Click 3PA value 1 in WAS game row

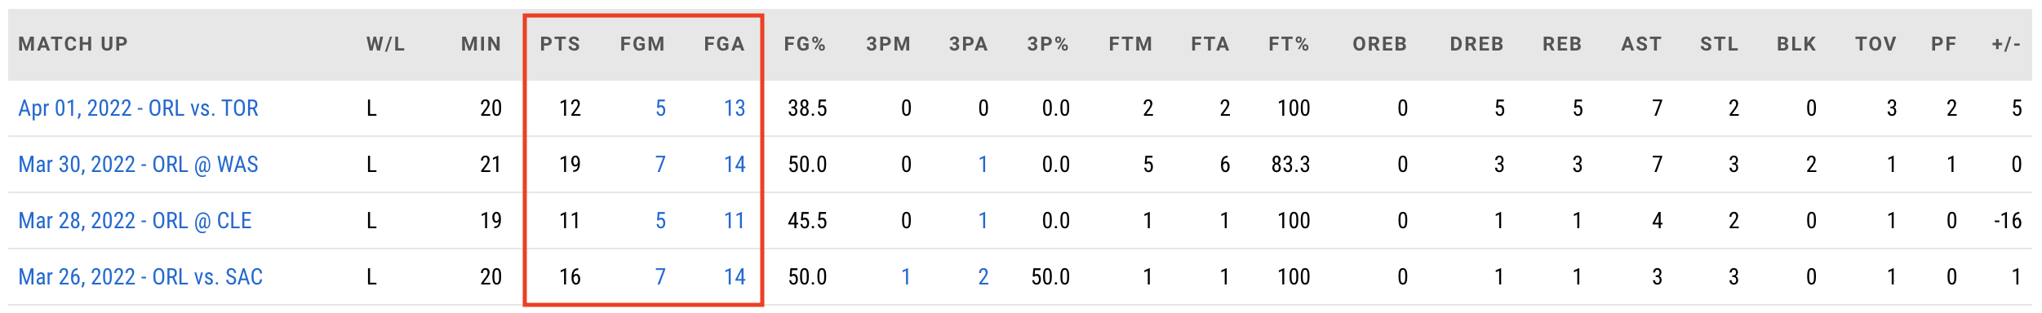983,165
